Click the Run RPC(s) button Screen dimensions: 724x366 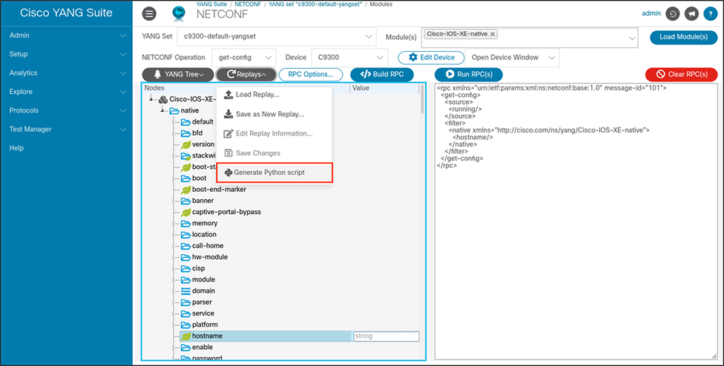pyautogui.click(x=469, y=74)
